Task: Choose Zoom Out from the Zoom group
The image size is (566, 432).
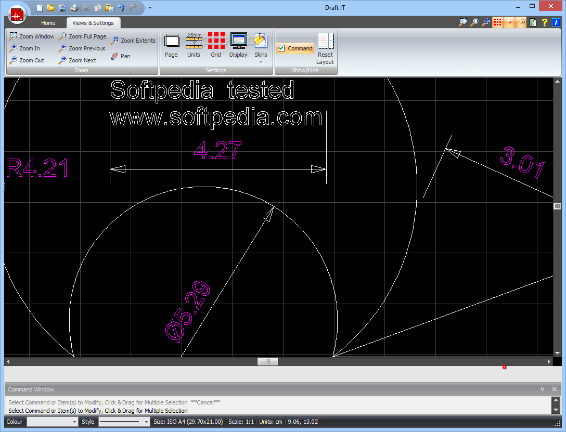Action: [x=27, y=60]
